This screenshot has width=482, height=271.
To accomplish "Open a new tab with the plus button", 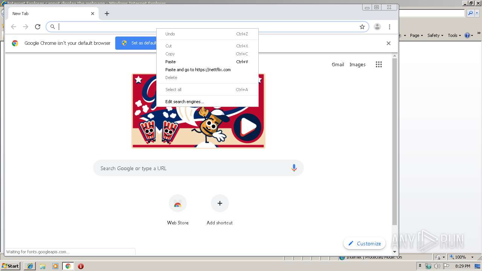I will [107, 14].
